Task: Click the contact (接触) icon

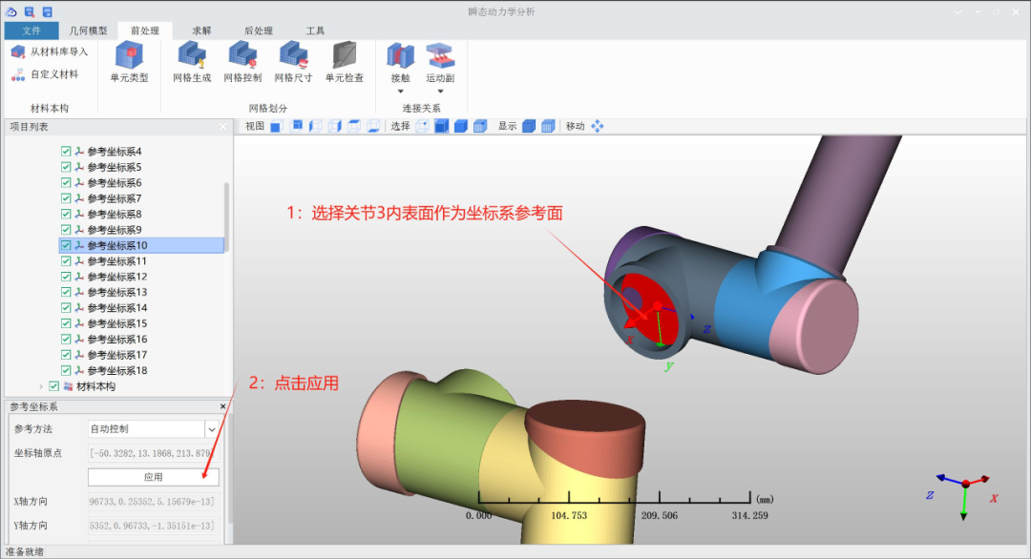Action: (400, 56)
